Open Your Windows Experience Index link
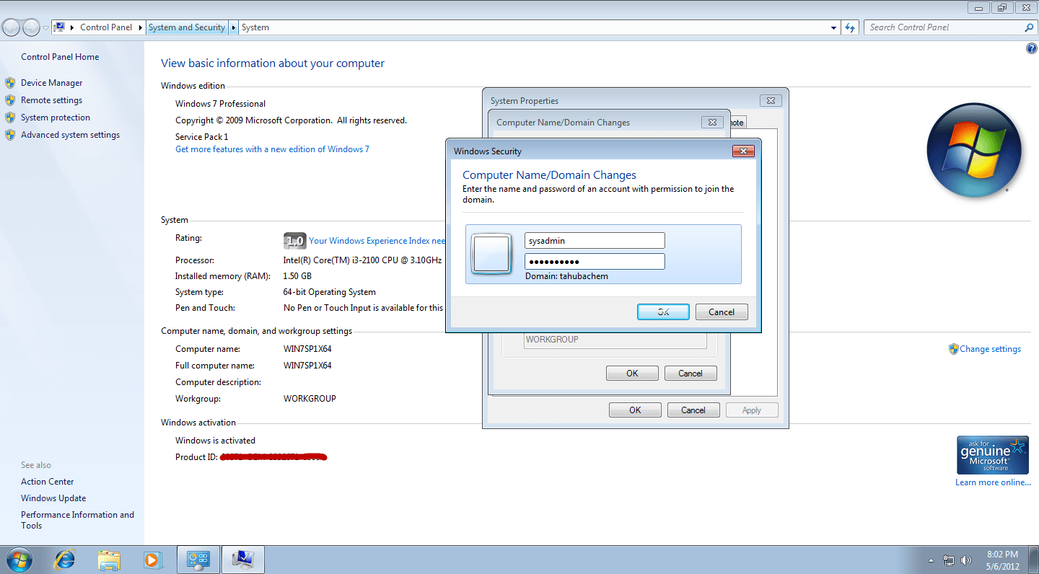 (377, 241)
